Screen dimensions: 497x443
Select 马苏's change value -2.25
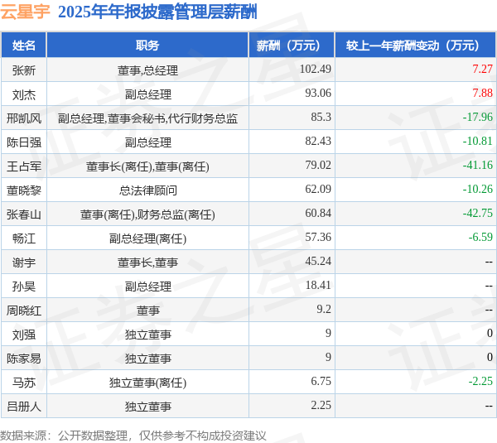click(x=480, y=381)
